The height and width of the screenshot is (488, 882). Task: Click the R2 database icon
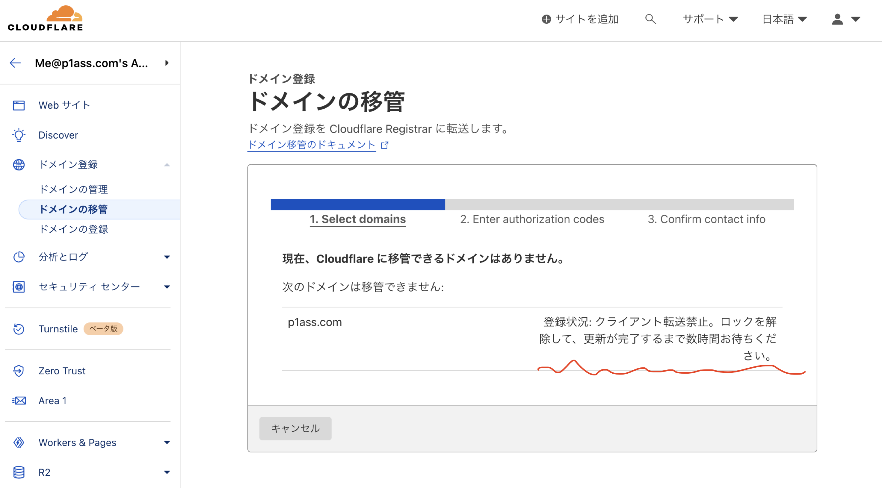coord(19,472)
